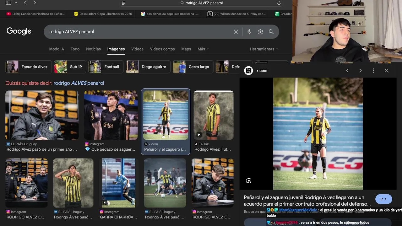Go forward with browser forward arrow
Image resolution: width=402 pixels, height=226 pixels.
point(35,3)
